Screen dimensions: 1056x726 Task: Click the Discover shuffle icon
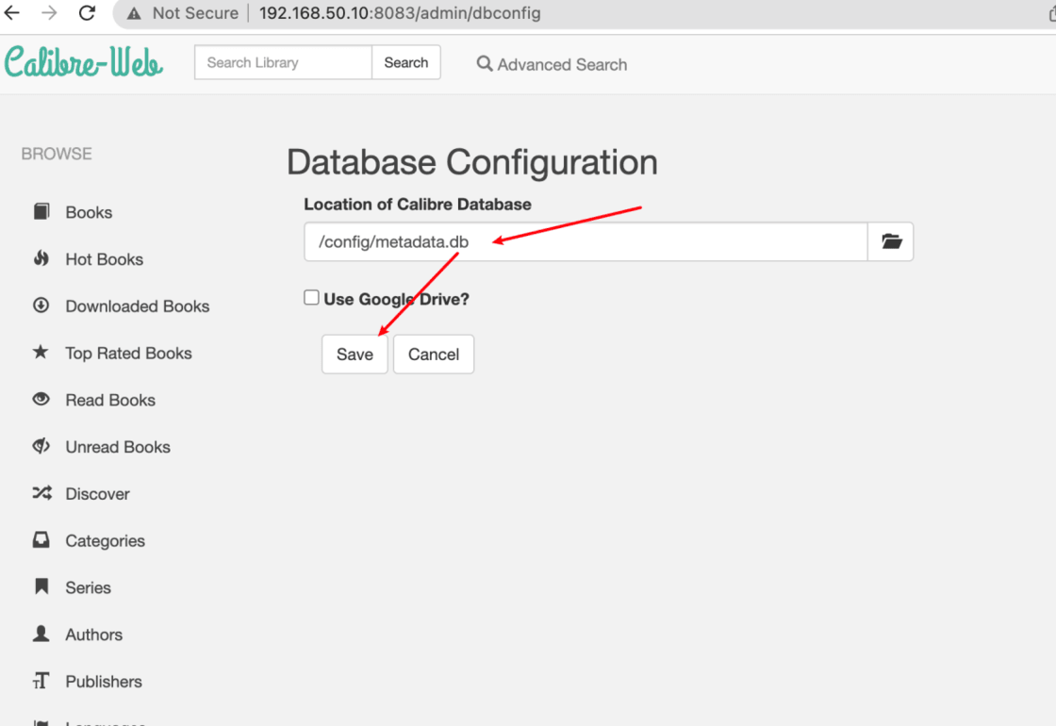[x=41, y=493]
